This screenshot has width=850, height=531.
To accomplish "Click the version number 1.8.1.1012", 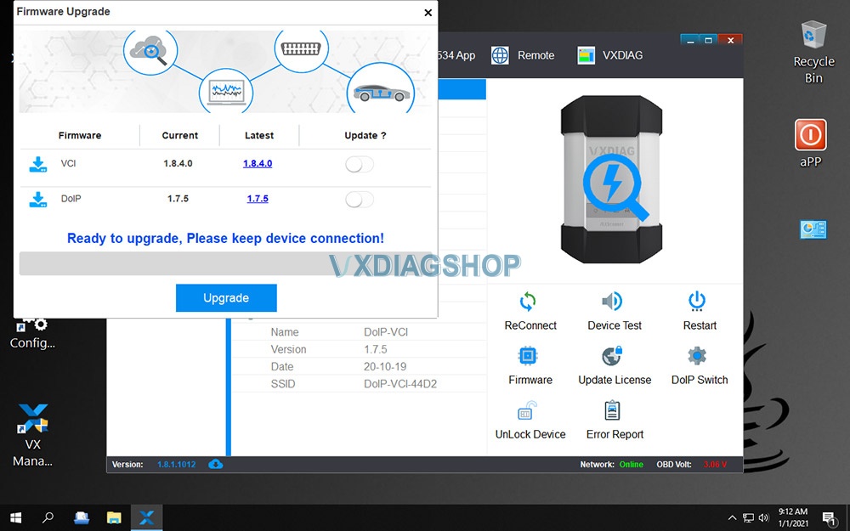I will click(176, 465).
